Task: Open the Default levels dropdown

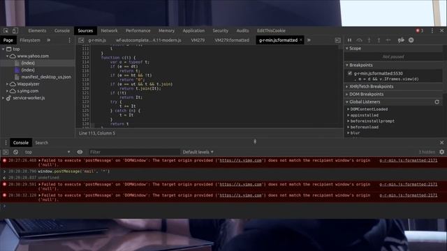Action: point(198,152)
